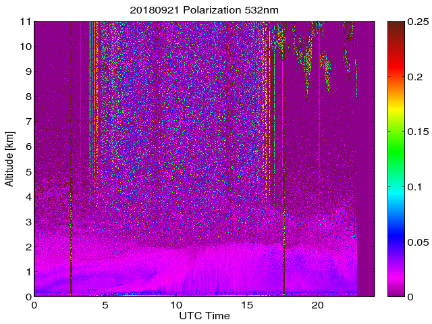Image resolution: width=432 pixels, height=324 pixels.
Task: Click the 0.15 colorbar tick label
Action: pos(418,132)
